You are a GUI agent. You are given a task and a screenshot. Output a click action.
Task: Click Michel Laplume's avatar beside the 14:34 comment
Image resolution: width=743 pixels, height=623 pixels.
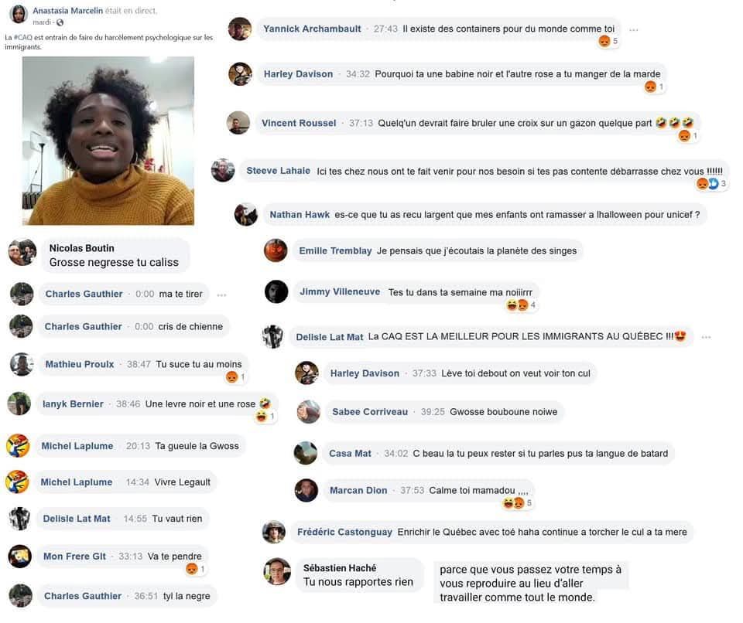pyautogui.click(x=18, y=482)
